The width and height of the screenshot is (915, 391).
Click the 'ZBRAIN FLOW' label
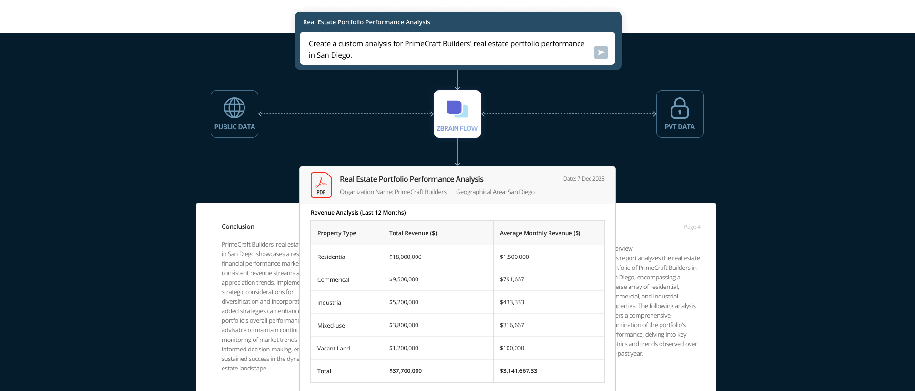pyautogui.click(x=457, y=128)
